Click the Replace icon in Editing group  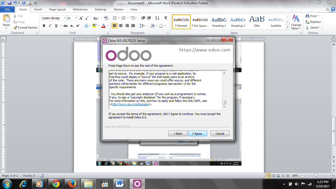313,22
